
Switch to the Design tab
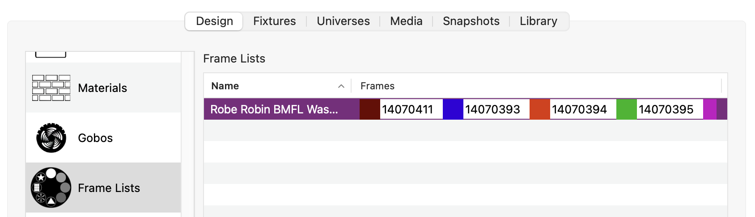214,21
